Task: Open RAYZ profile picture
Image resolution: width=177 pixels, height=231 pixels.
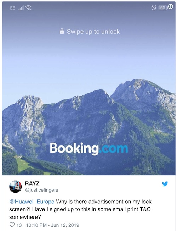Action: (x=16, y=187)
